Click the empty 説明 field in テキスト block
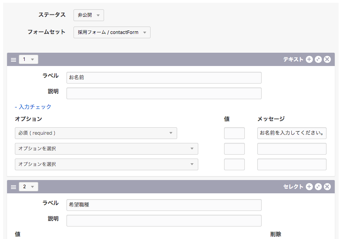This screenshot has height=239, width=341. click(164, 93)
